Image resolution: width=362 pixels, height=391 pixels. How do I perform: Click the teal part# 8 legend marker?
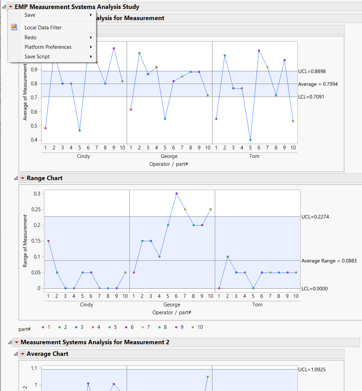158,327
